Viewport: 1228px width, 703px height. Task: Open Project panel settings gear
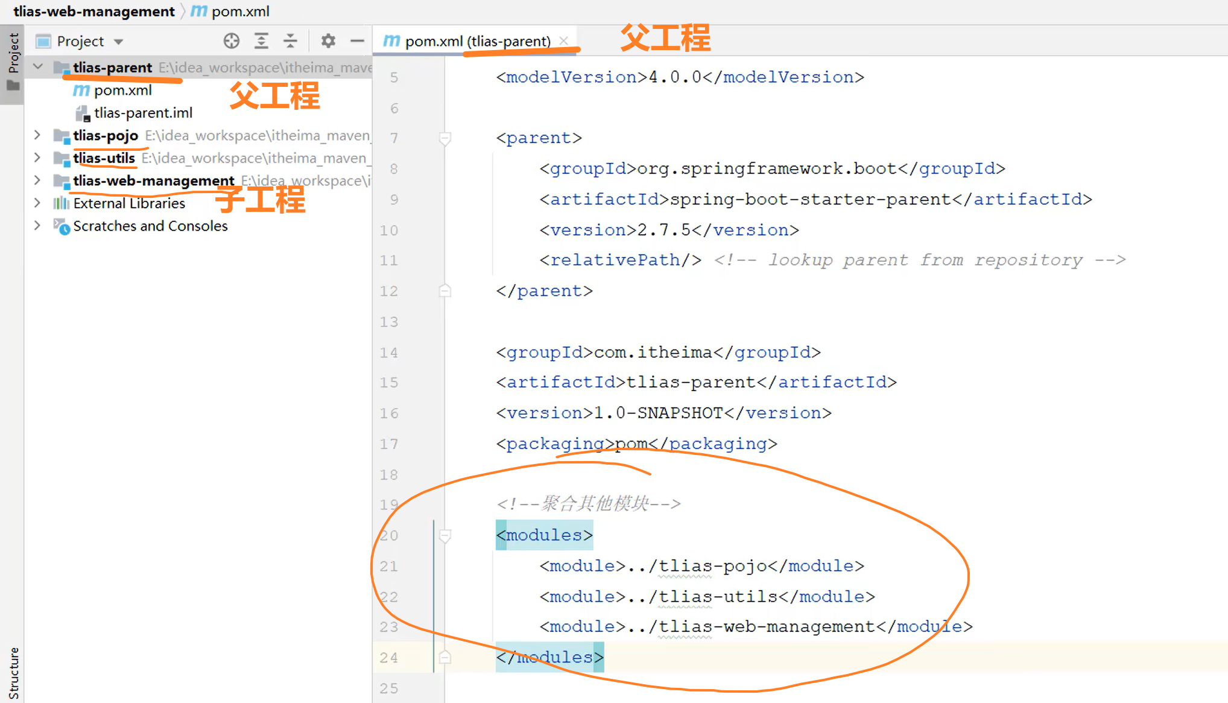328,41
